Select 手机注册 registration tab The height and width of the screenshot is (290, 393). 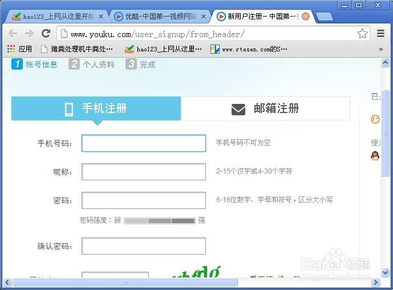(x=96, y=108)
